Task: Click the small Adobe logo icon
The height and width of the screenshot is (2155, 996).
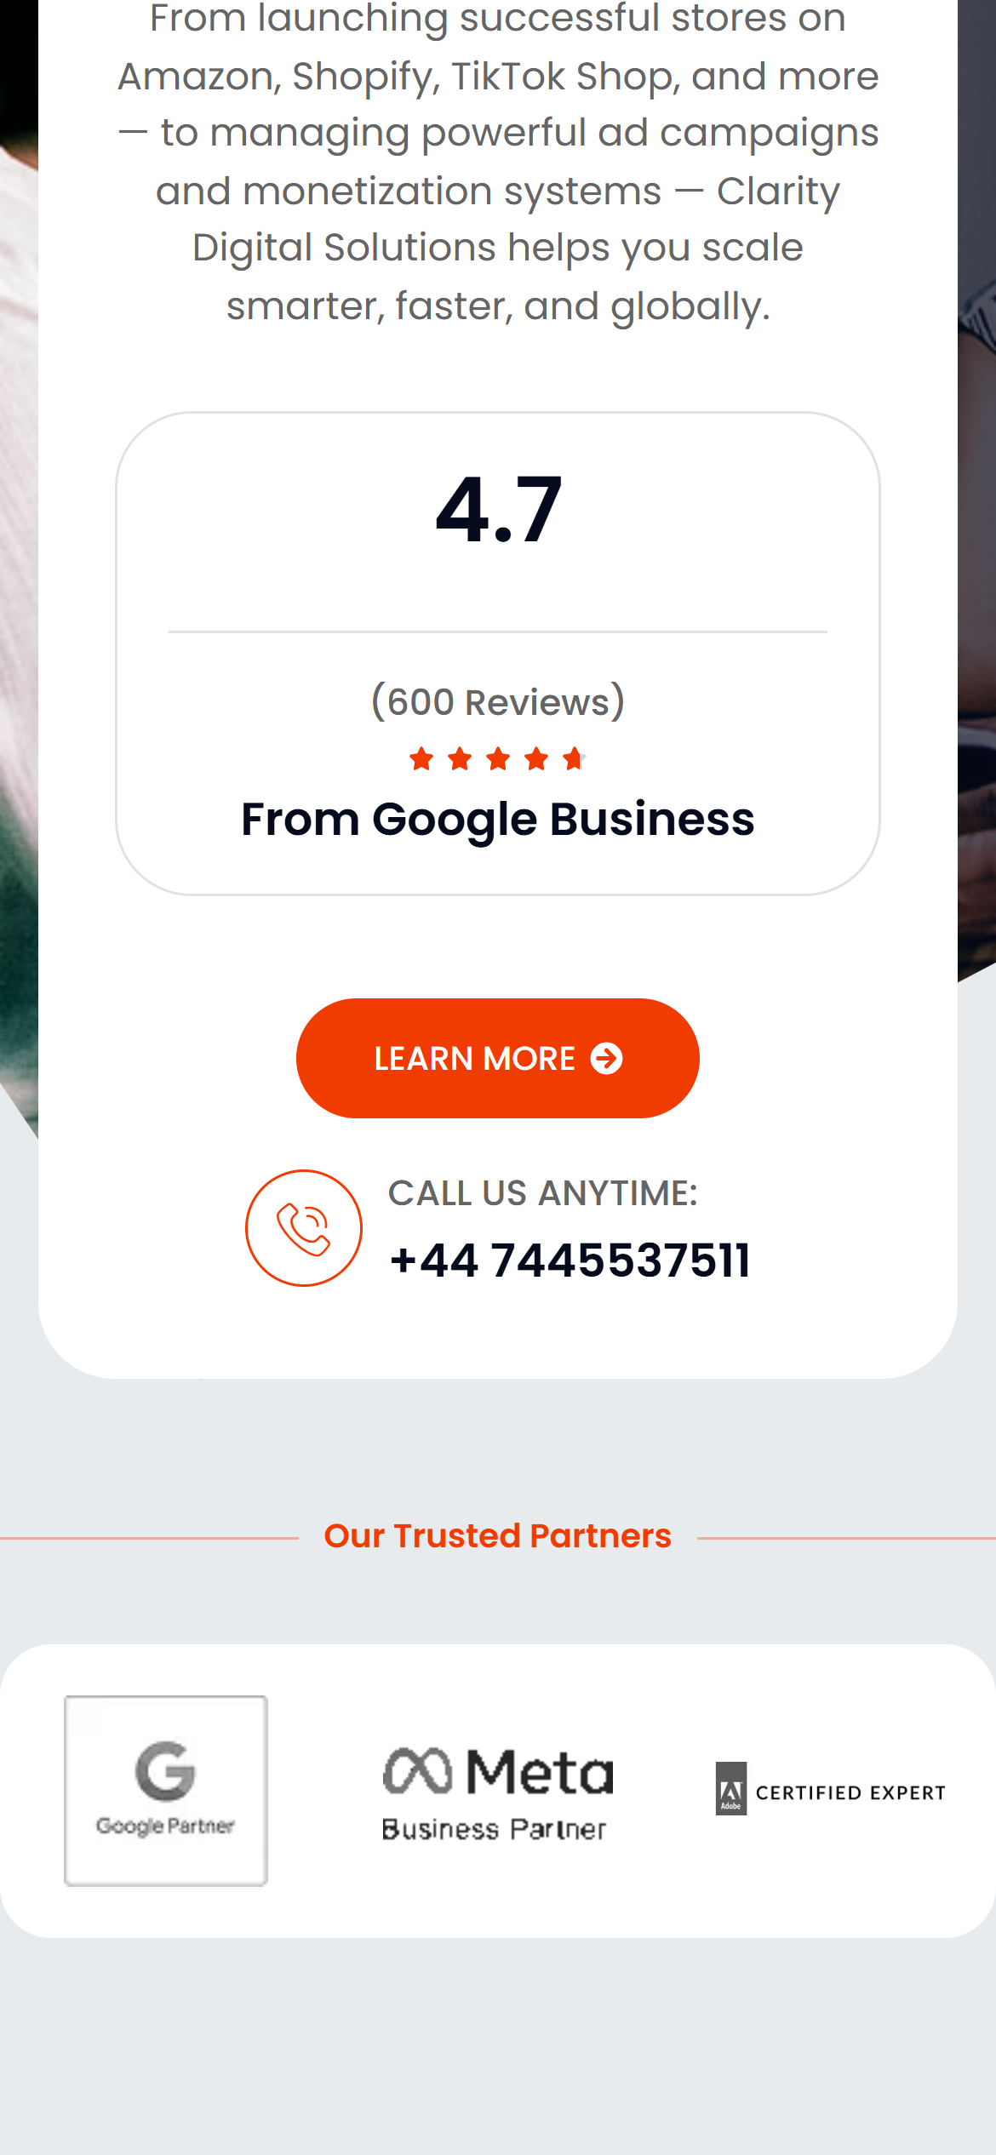Action: tap(730, 1789)
